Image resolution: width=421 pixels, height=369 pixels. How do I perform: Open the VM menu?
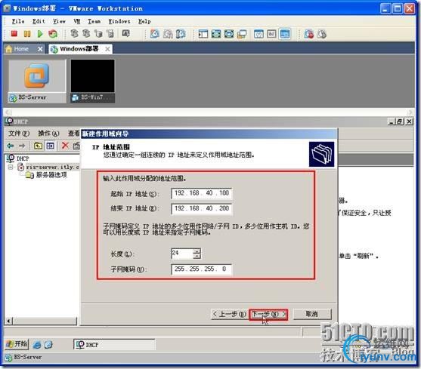pos(77,21)
